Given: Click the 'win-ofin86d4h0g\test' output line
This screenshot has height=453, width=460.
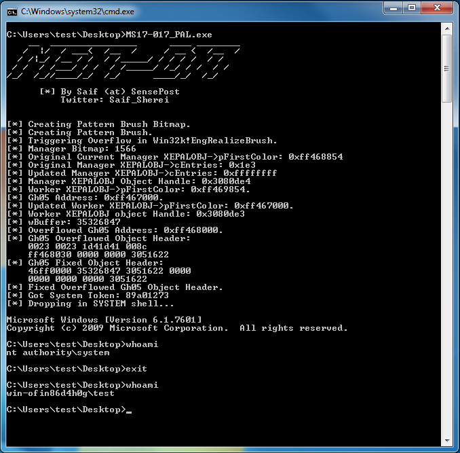Looking at the screenshot, I should point(60,393).
